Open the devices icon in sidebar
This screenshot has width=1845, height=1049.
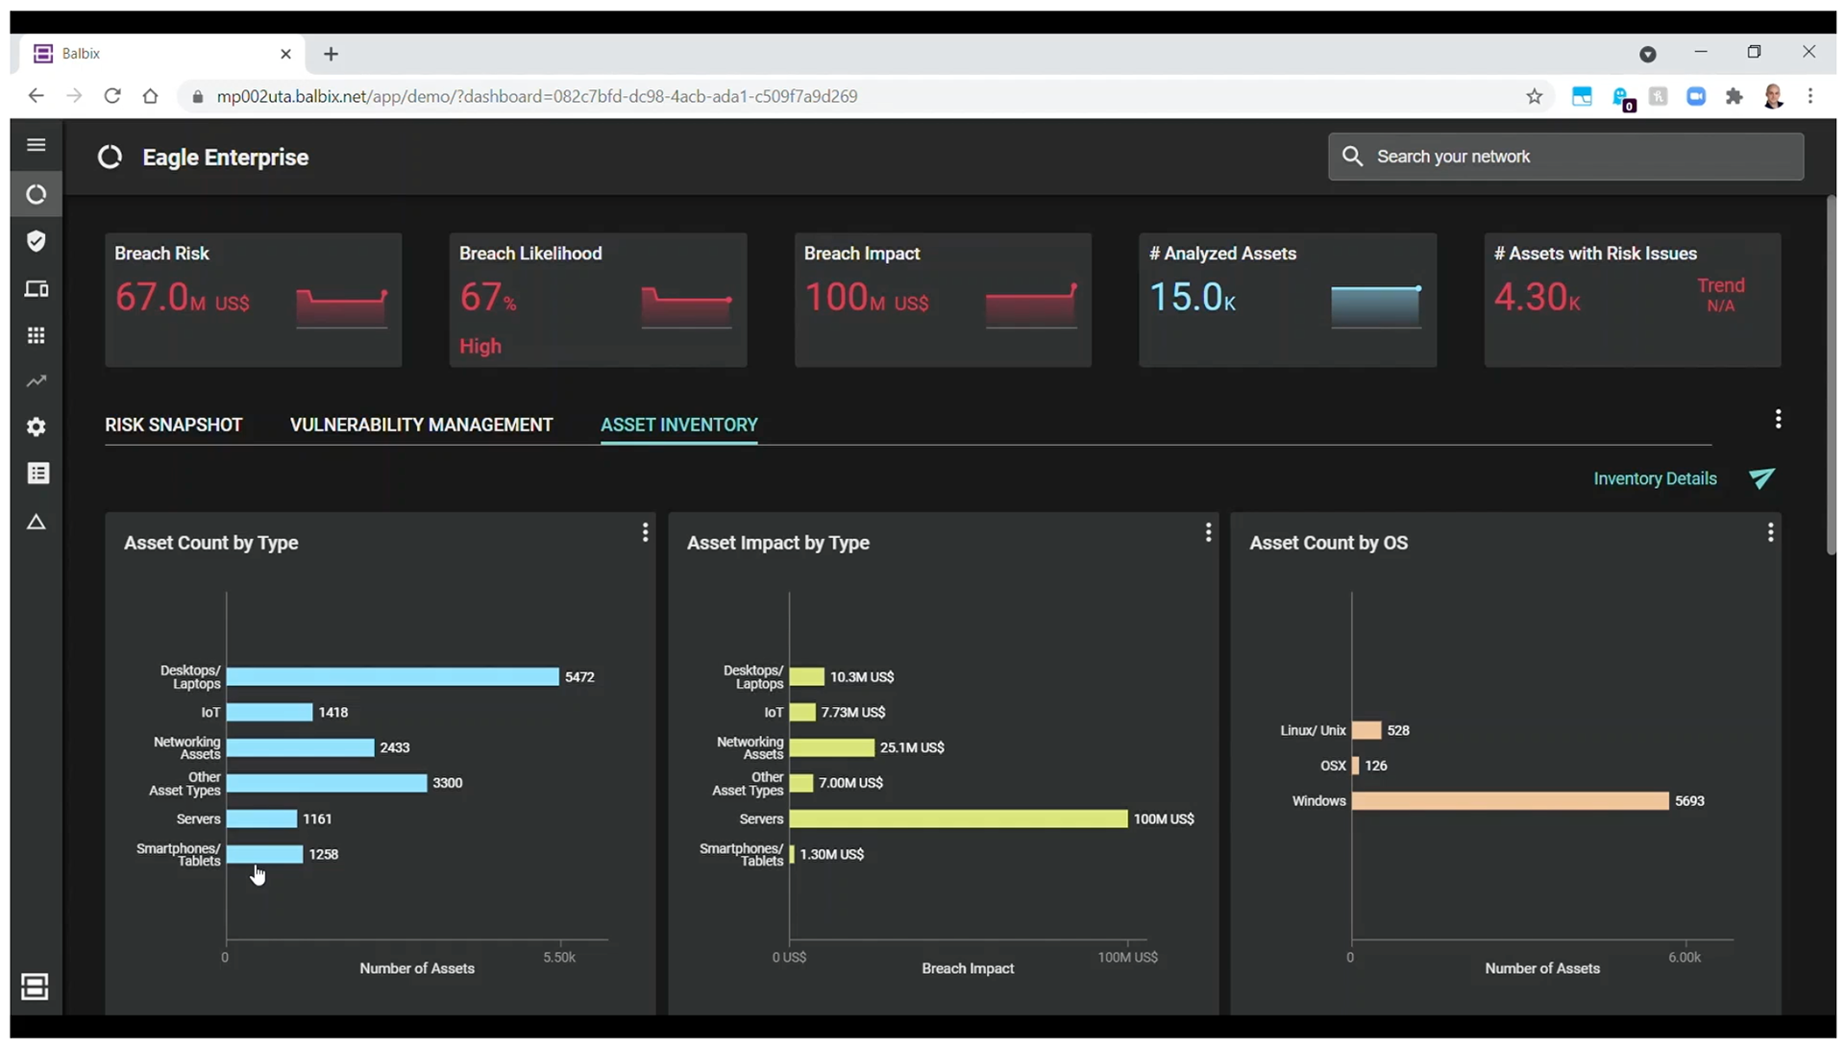point(37,289)
